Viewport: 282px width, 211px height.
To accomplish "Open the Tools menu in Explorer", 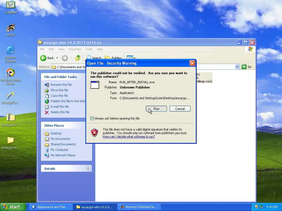I will coord(89,49).
